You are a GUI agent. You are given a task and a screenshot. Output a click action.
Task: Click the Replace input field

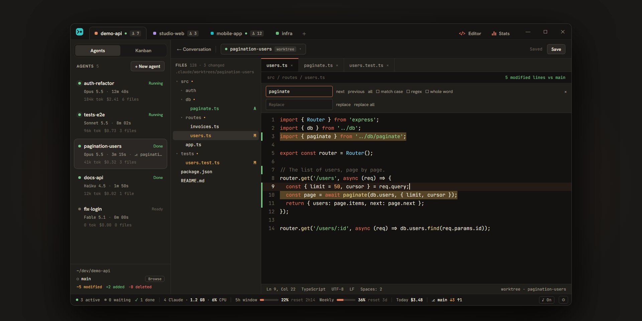click(x=299, y=105)
